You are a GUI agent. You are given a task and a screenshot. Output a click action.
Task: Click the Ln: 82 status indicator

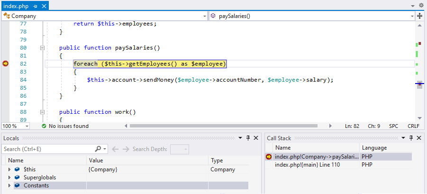tap(352, 126)
